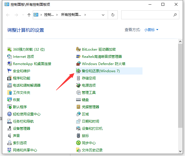Screen dimensions: 185x156
Task: Navigate forward with the forward arrow
Action: coord(16,15)
